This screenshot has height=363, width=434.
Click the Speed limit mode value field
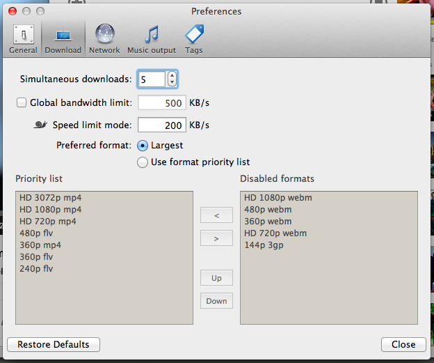[x=162, y=125]
